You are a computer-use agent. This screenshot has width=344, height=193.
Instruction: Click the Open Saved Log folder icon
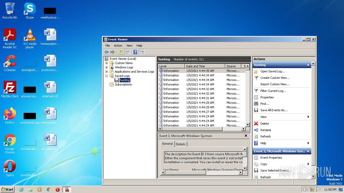pos(256,71)
